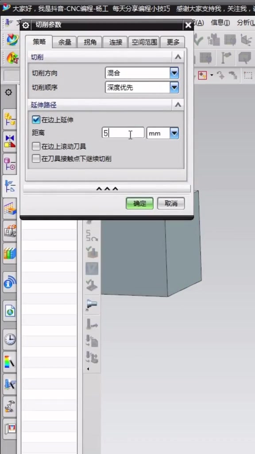Click the 确定 button
255x454 pixels.
pos(139,203)
